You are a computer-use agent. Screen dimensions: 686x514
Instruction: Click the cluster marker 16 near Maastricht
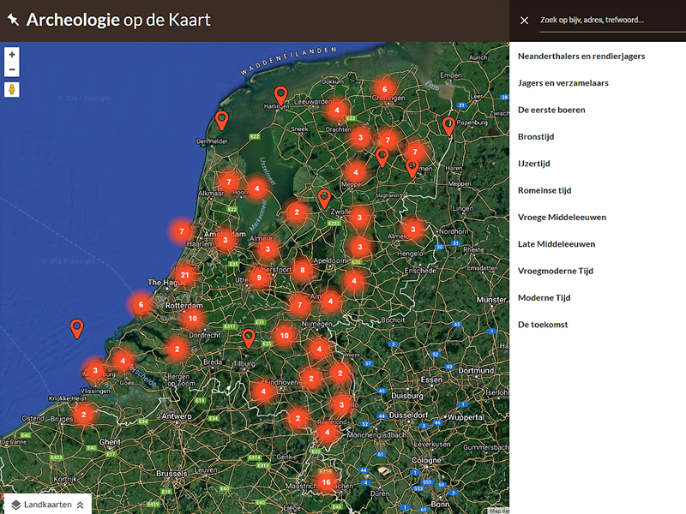(327, 482)
